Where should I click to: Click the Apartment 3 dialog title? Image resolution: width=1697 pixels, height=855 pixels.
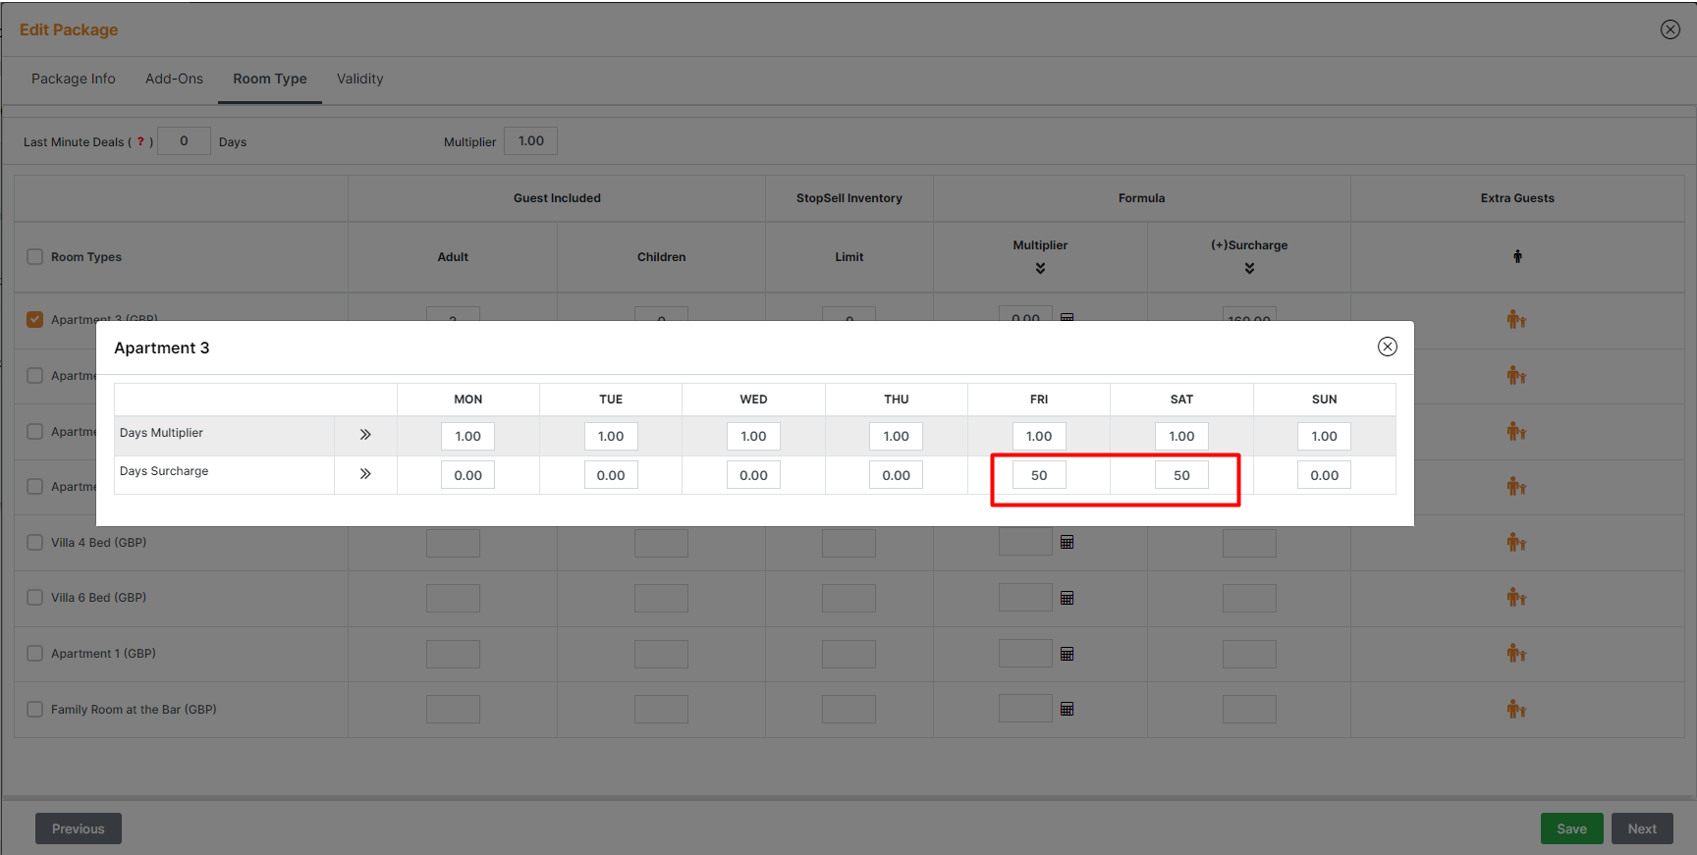(x=162, y=347)
